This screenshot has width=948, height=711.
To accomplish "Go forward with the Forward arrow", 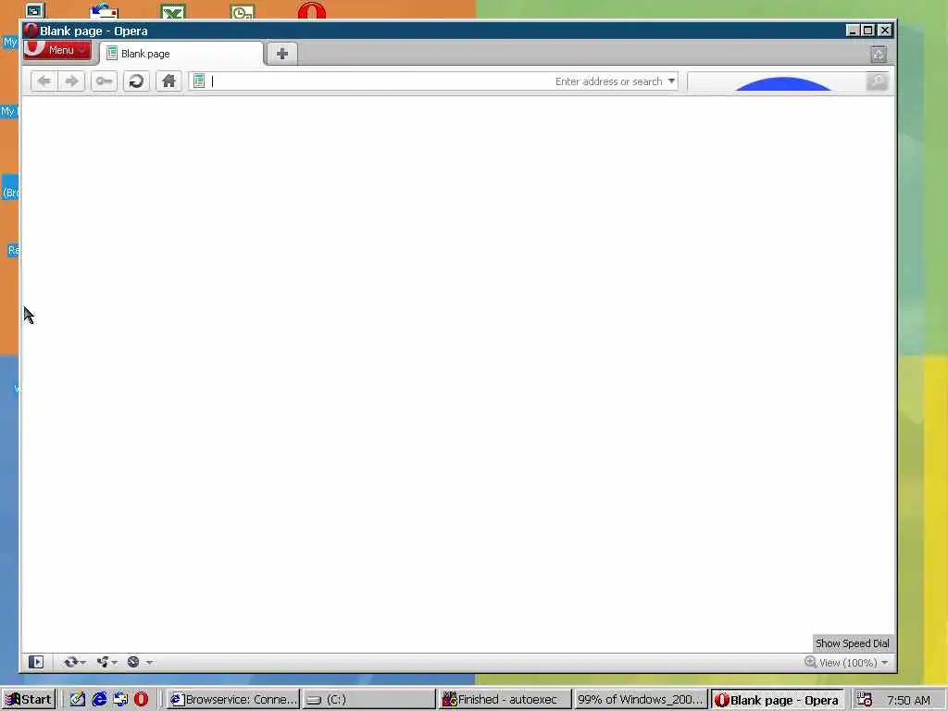I will [71, 81].
